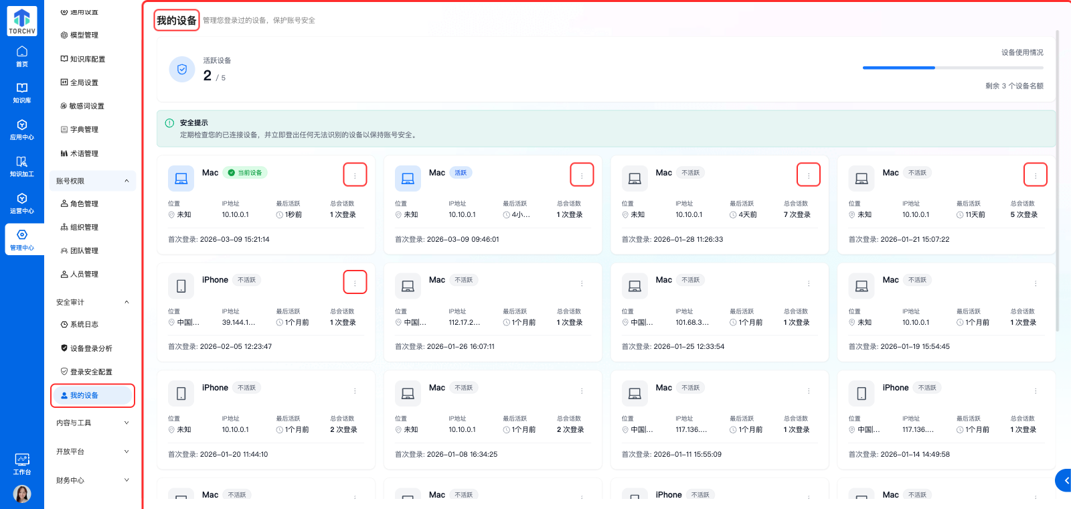Image resolution: width=1071 pixels, height=509 pixels.
Task: Select 角色管理 in the menu
Action: 84,204
